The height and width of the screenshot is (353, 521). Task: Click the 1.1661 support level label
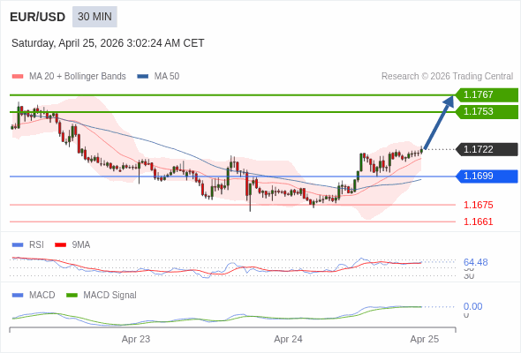coord(478,222)
